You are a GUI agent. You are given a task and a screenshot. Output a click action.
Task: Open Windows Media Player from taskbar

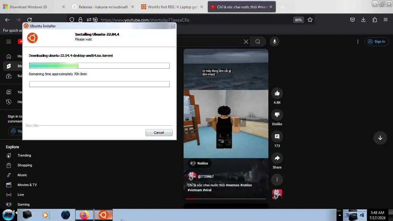pos(46,215)
